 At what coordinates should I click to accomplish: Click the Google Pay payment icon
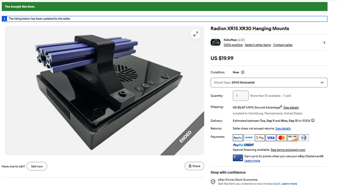coord(260,138)
